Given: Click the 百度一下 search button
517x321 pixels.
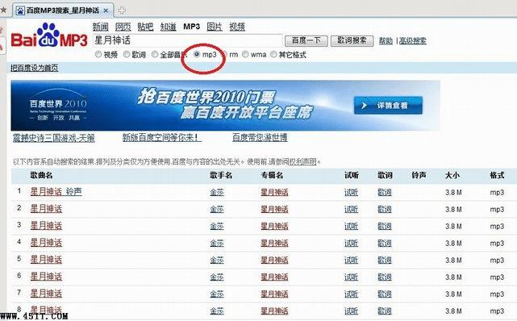Looking at the screenshot, I should coord(306,40).
